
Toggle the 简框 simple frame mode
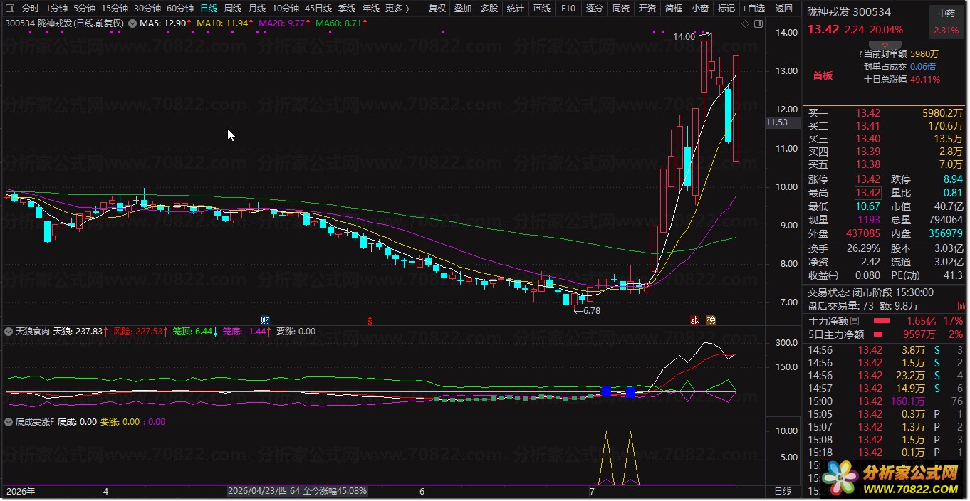click(x=673, y=9)
